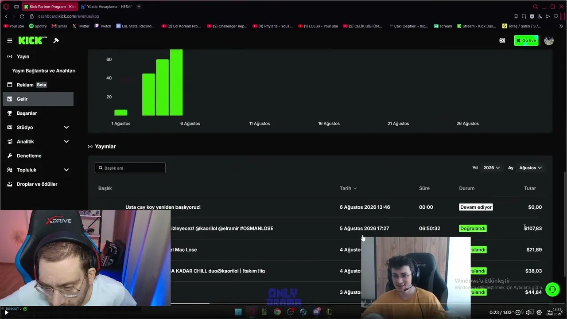567x319 pixels.
Task: Open Yayın Bağlantısı ve Anahtarı
Action: 43,70
